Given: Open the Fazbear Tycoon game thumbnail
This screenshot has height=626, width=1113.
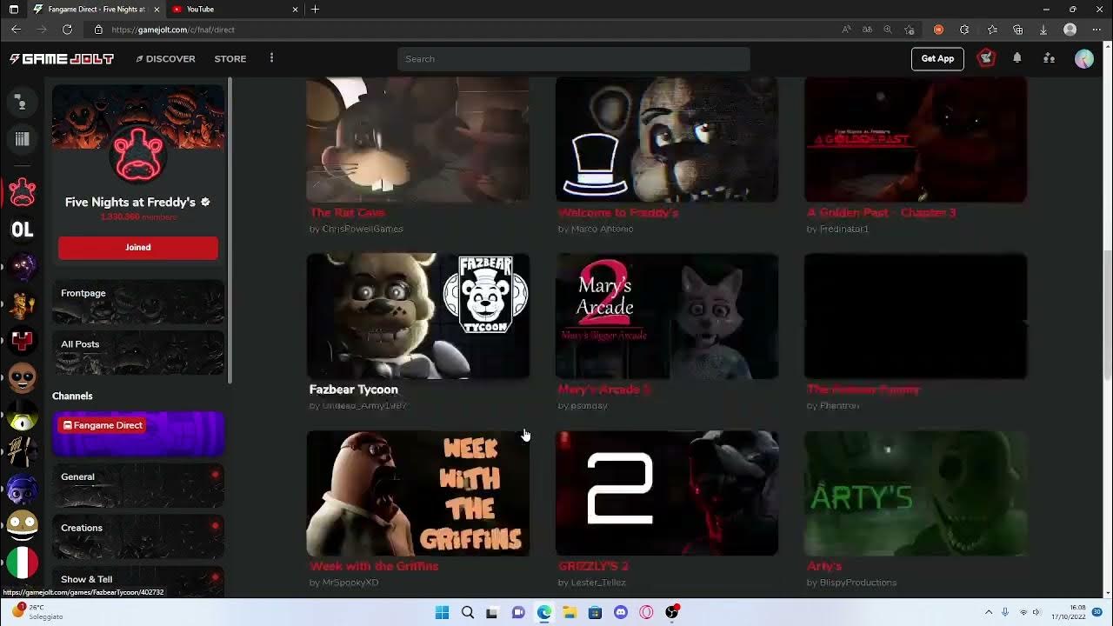Looking at the screenshot, I should (417, 316).
